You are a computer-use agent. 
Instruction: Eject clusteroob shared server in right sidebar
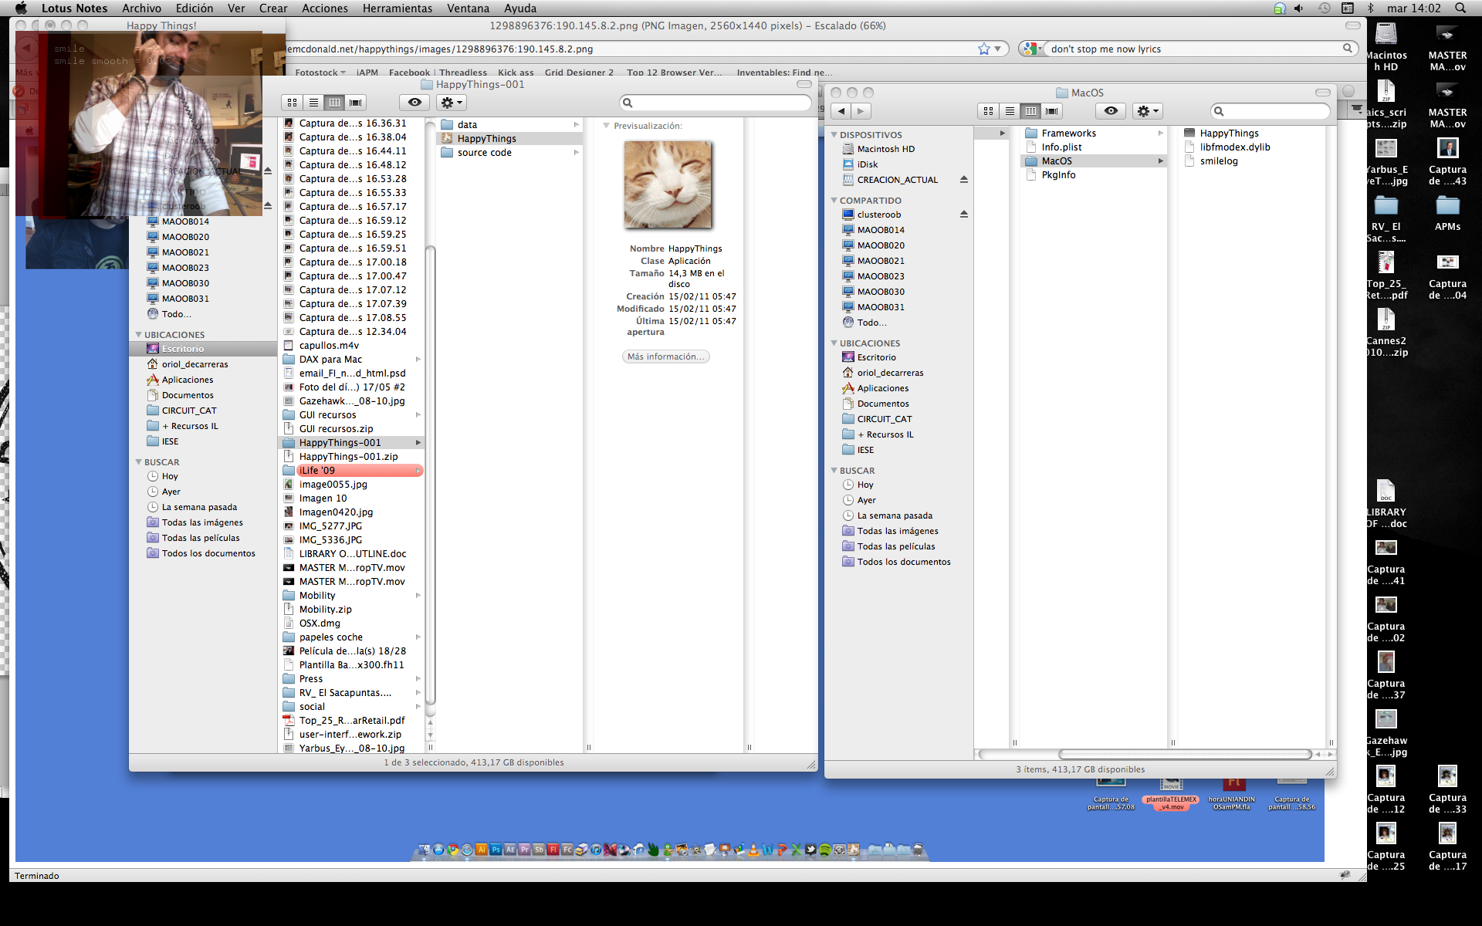(963, 215)
